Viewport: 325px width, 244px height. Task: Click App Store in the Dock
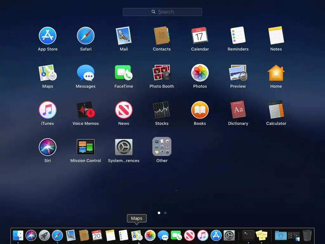coord(216,235)
